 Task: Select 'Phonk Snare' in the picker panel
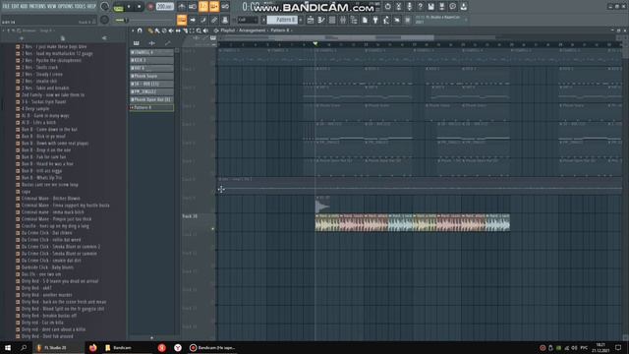pyautogui.click(x=151, y=76)
